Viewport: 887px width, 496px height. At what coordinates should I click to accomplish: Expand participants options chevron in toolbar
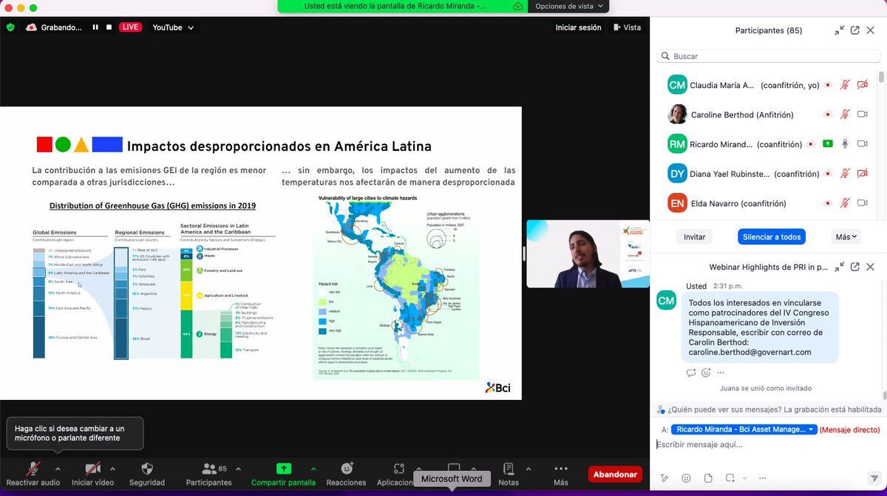point(238,468)
